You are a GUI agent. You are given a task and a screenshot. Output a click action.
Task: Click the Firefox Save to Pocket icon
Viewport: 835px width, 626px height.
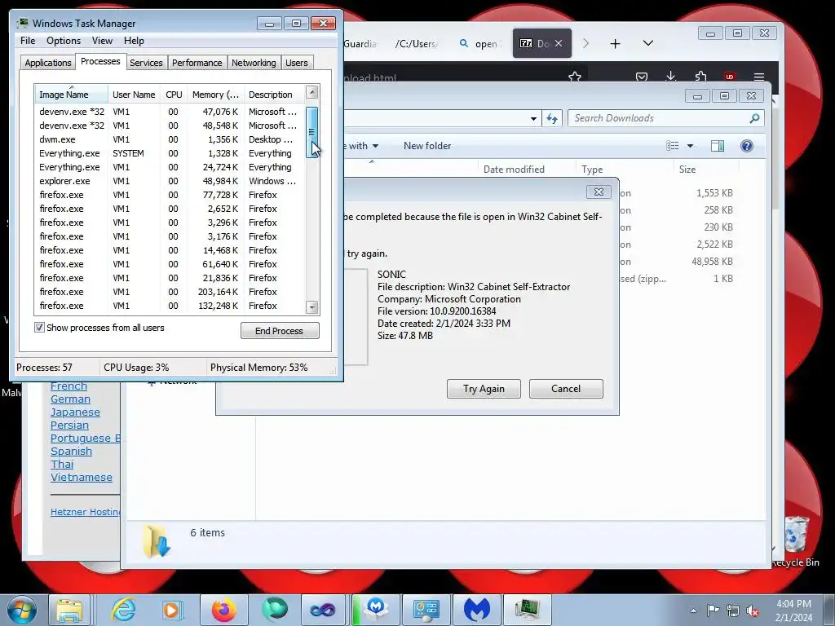642,77
